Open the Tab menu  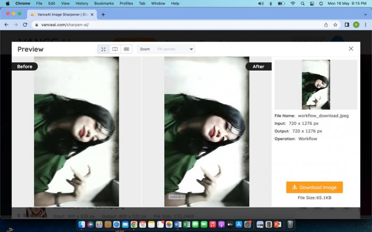coord(142,3)
